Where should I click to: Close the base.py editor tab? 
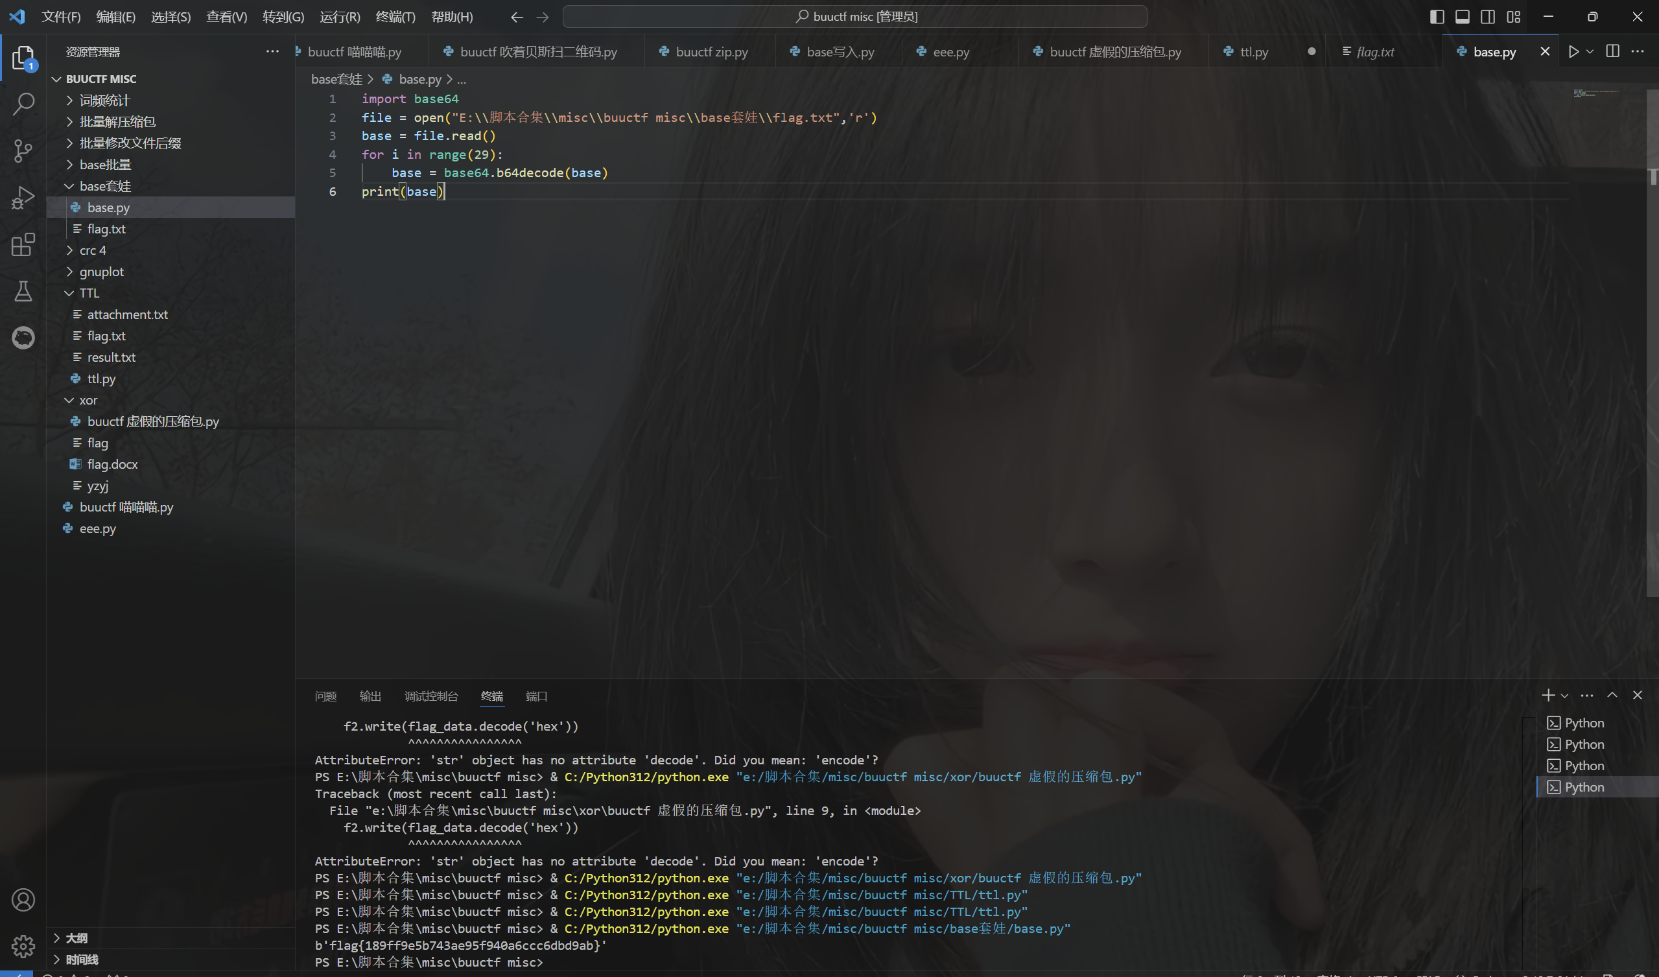pyautogui.click(x=1545, y=51)
